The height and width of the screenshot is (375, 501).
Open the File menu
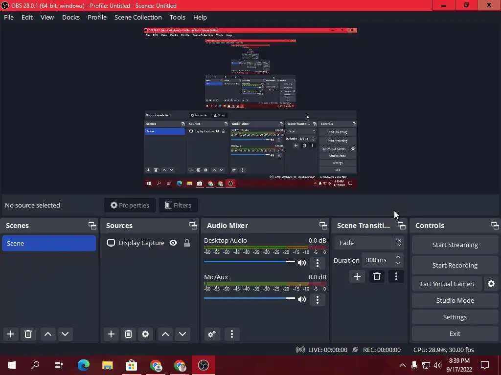[9, 17]
